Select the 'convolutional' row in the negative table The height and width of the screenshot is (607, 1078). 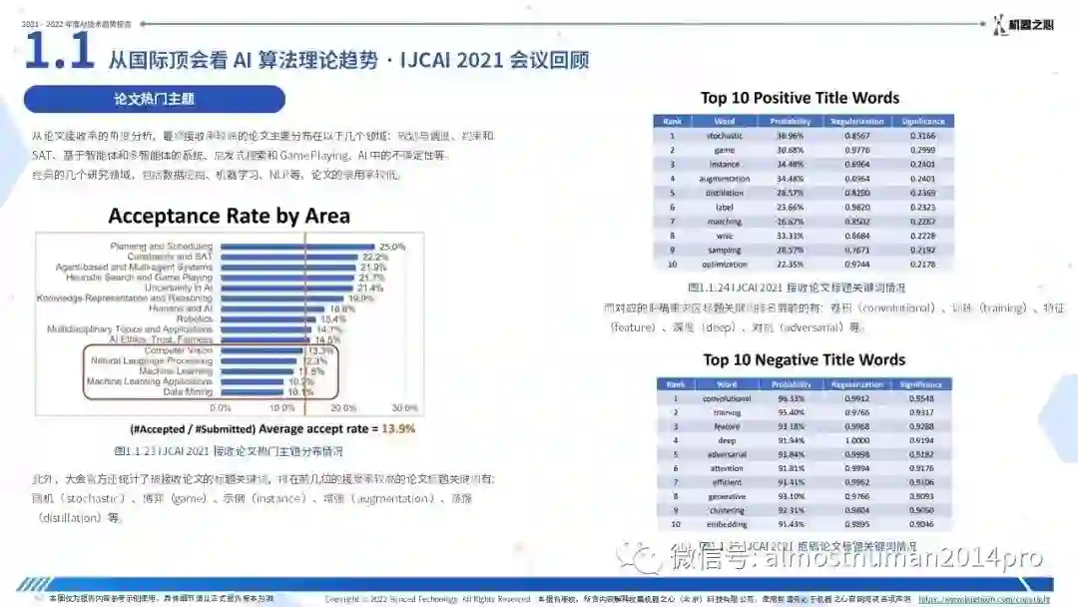point(805,398)
